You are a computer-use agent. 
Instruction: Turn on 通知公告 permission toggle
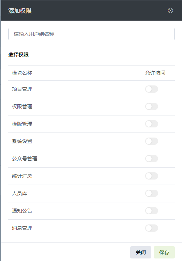pyautogui.click(x=152, y=211)
